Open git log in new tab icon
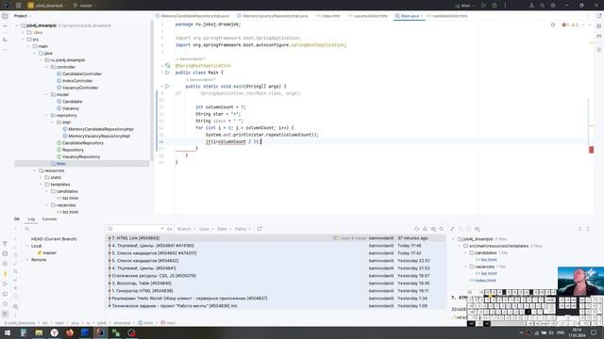 pyautogui.click(x=260, y=229)
